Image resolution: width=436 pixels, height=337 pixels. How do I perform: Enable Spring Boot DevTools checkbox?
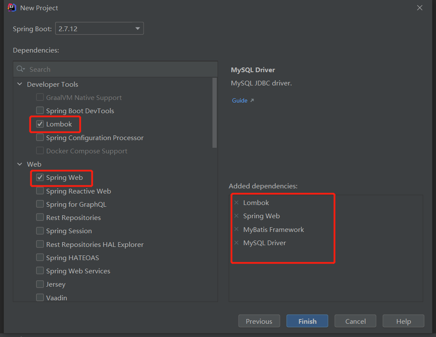tap(40, 111)
